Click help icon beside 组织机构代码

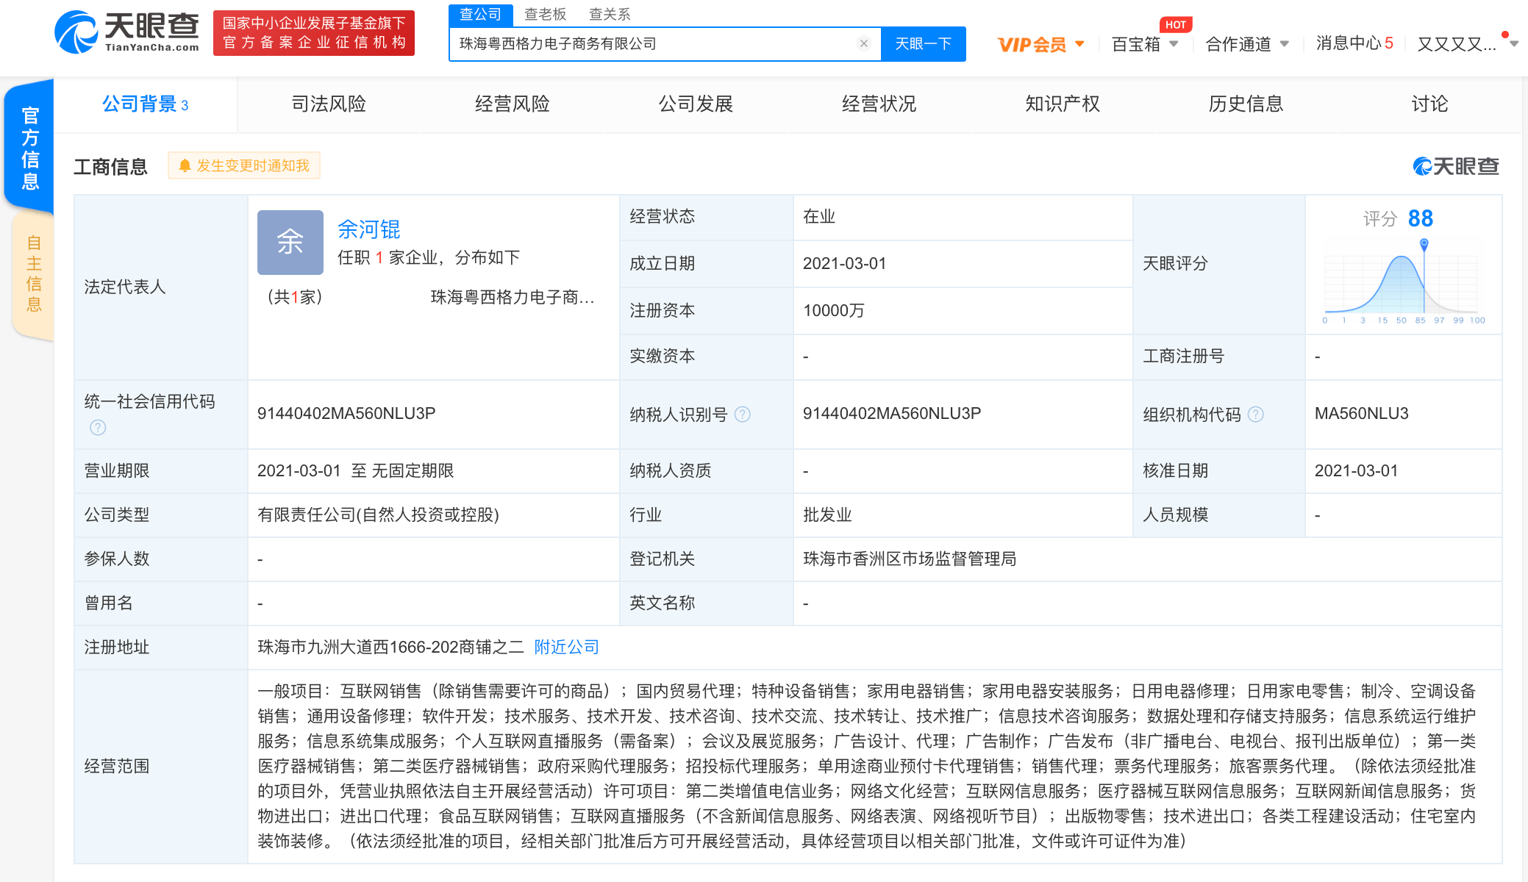(1256, 415)
